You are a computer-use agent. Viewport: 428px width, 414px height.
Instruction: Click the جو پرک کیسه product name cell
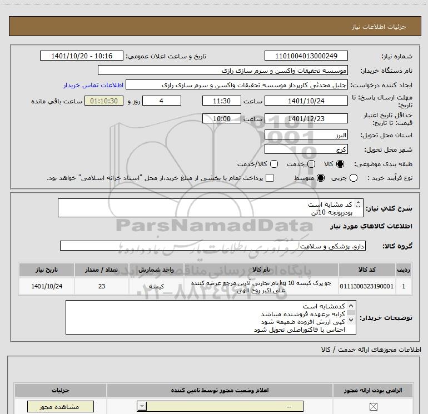[x=261, y=286]
